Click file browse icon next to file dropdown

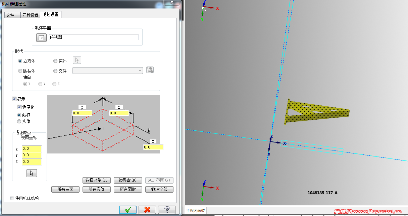[x=150, y=70]
